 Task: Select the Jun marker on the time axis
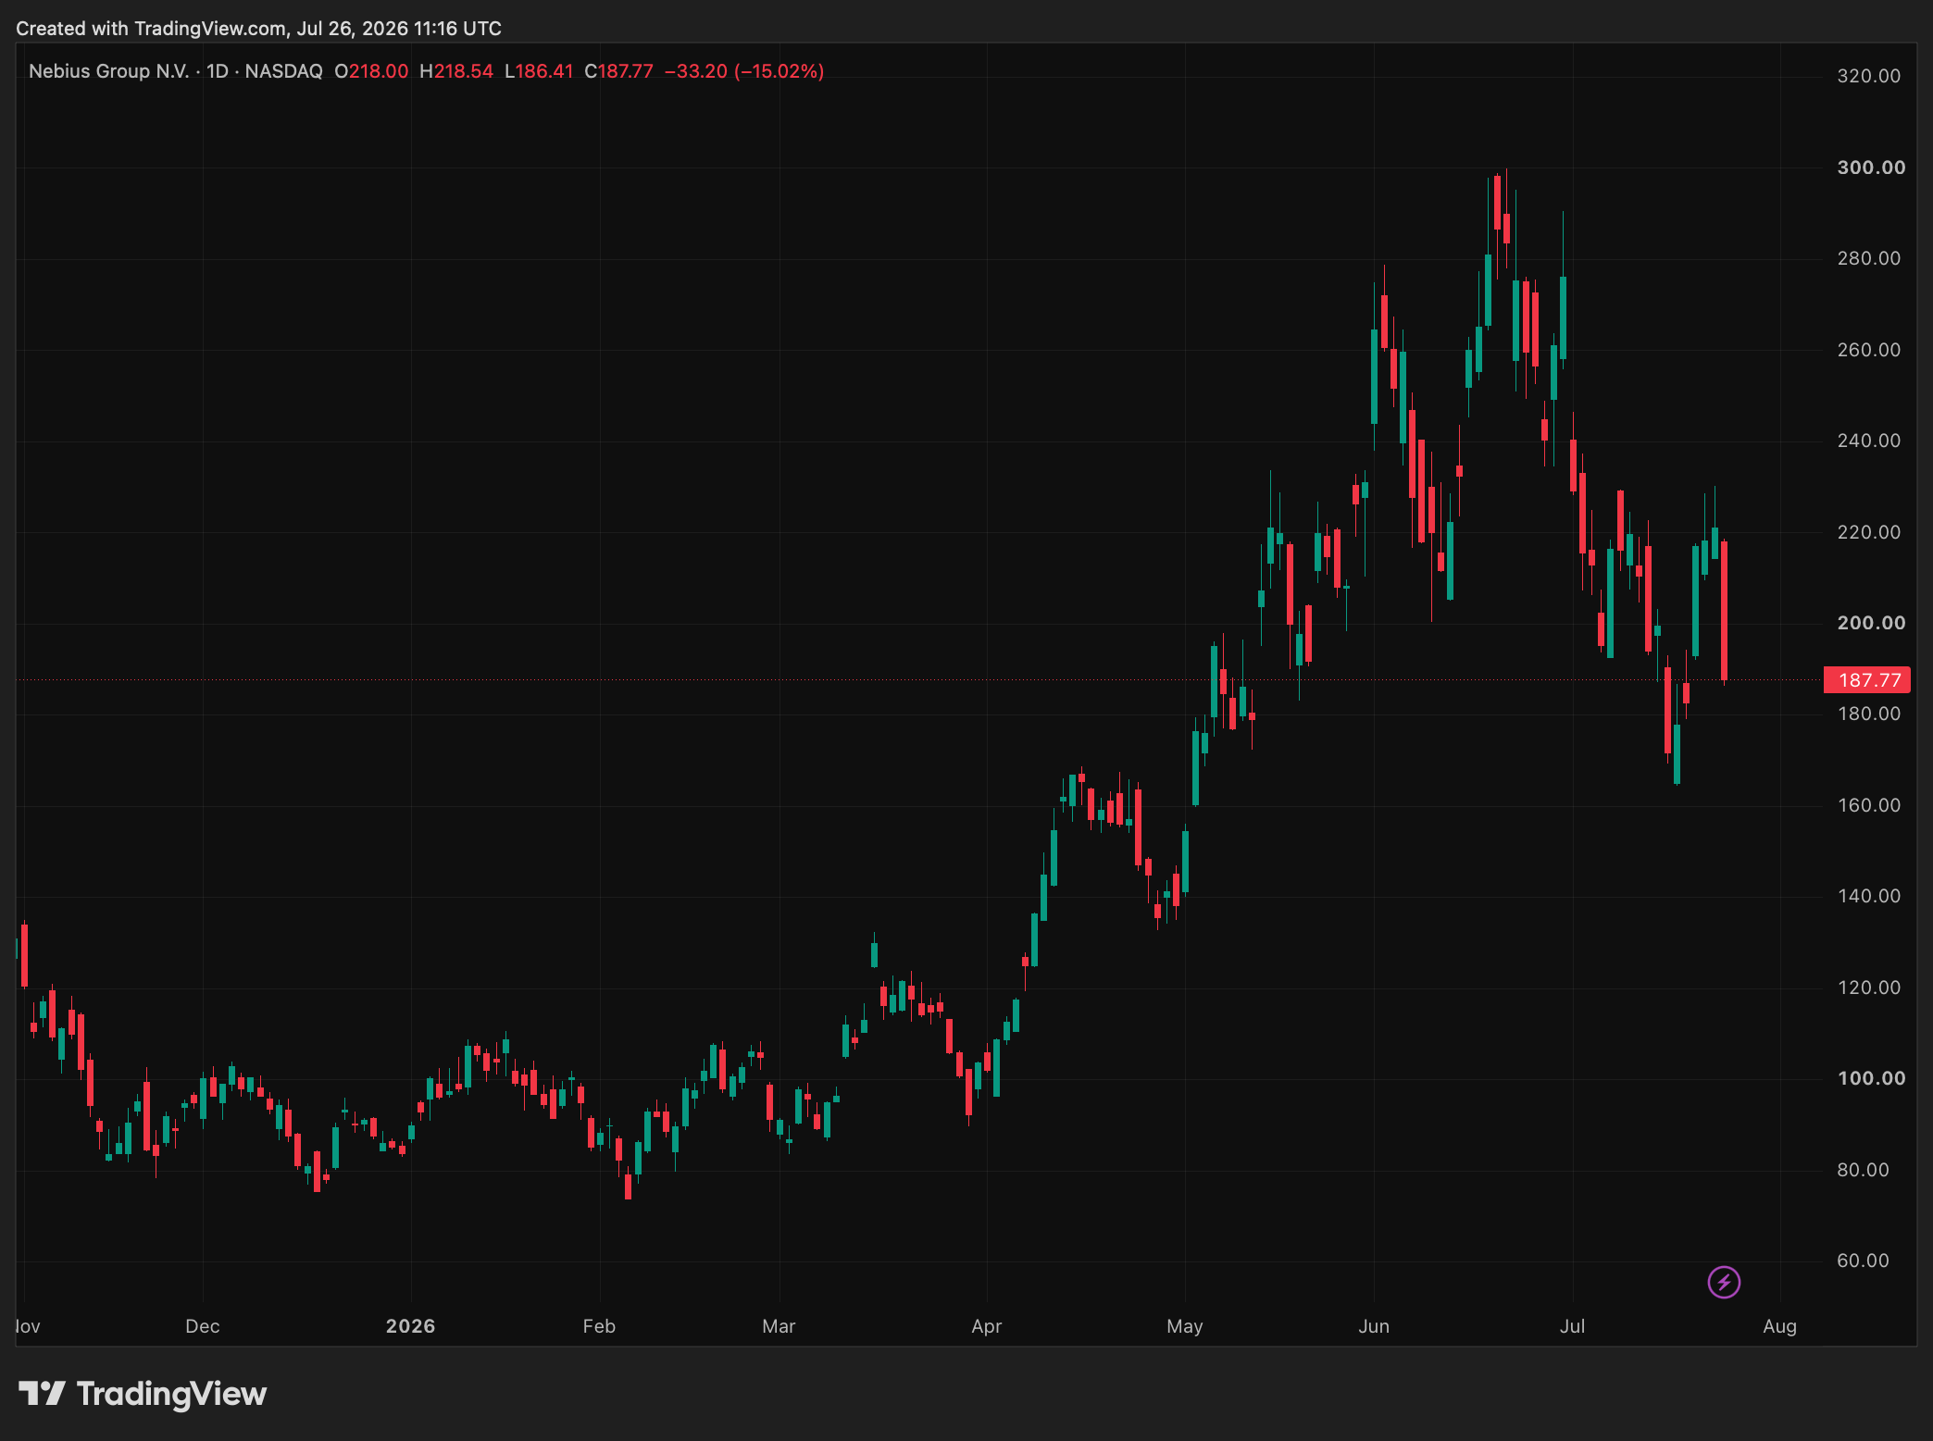[1374, 1326]
